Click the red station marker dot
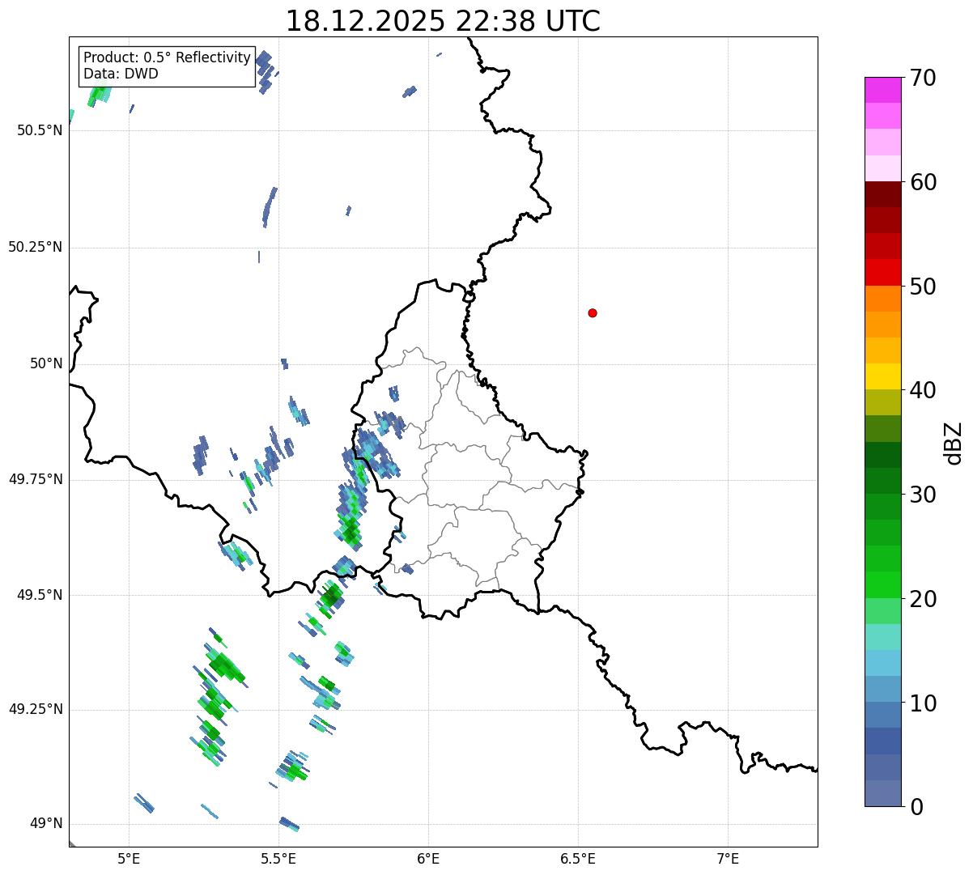The image size is (973, 875). [593, 312]
